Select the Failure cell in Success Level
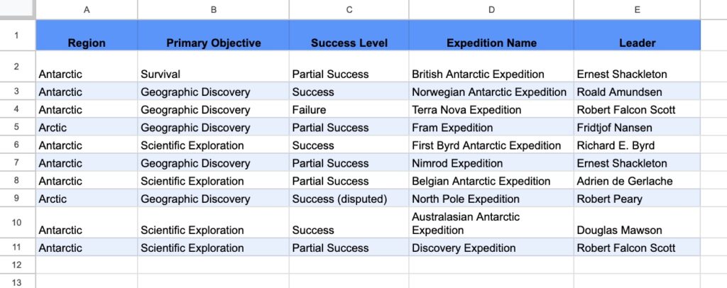Screen dimensions: 727x288 click(x=309, y=110)
